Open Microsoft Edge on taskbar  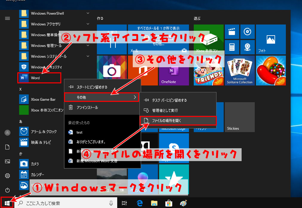[x=139, y=203]
